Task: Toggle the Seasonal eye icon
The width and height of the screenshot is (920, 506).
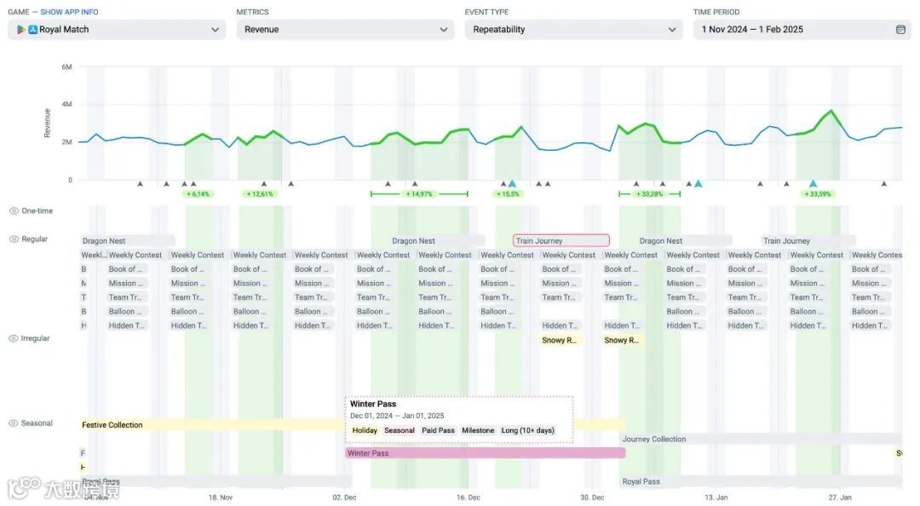Action: pyautogui.click(x=14, y=423)
